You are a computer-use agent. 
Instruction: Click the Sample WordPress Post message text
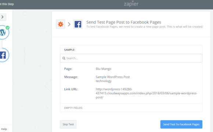point(113,77)
